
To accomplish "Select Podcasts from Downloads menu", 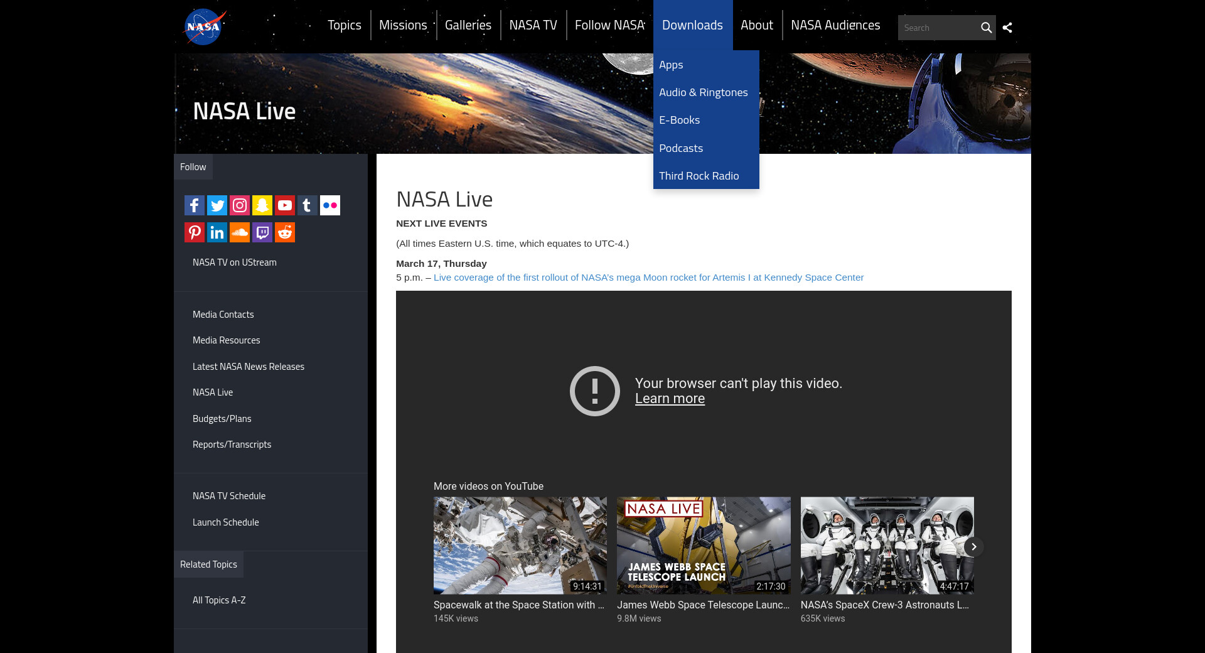I will tap(681, 148).
